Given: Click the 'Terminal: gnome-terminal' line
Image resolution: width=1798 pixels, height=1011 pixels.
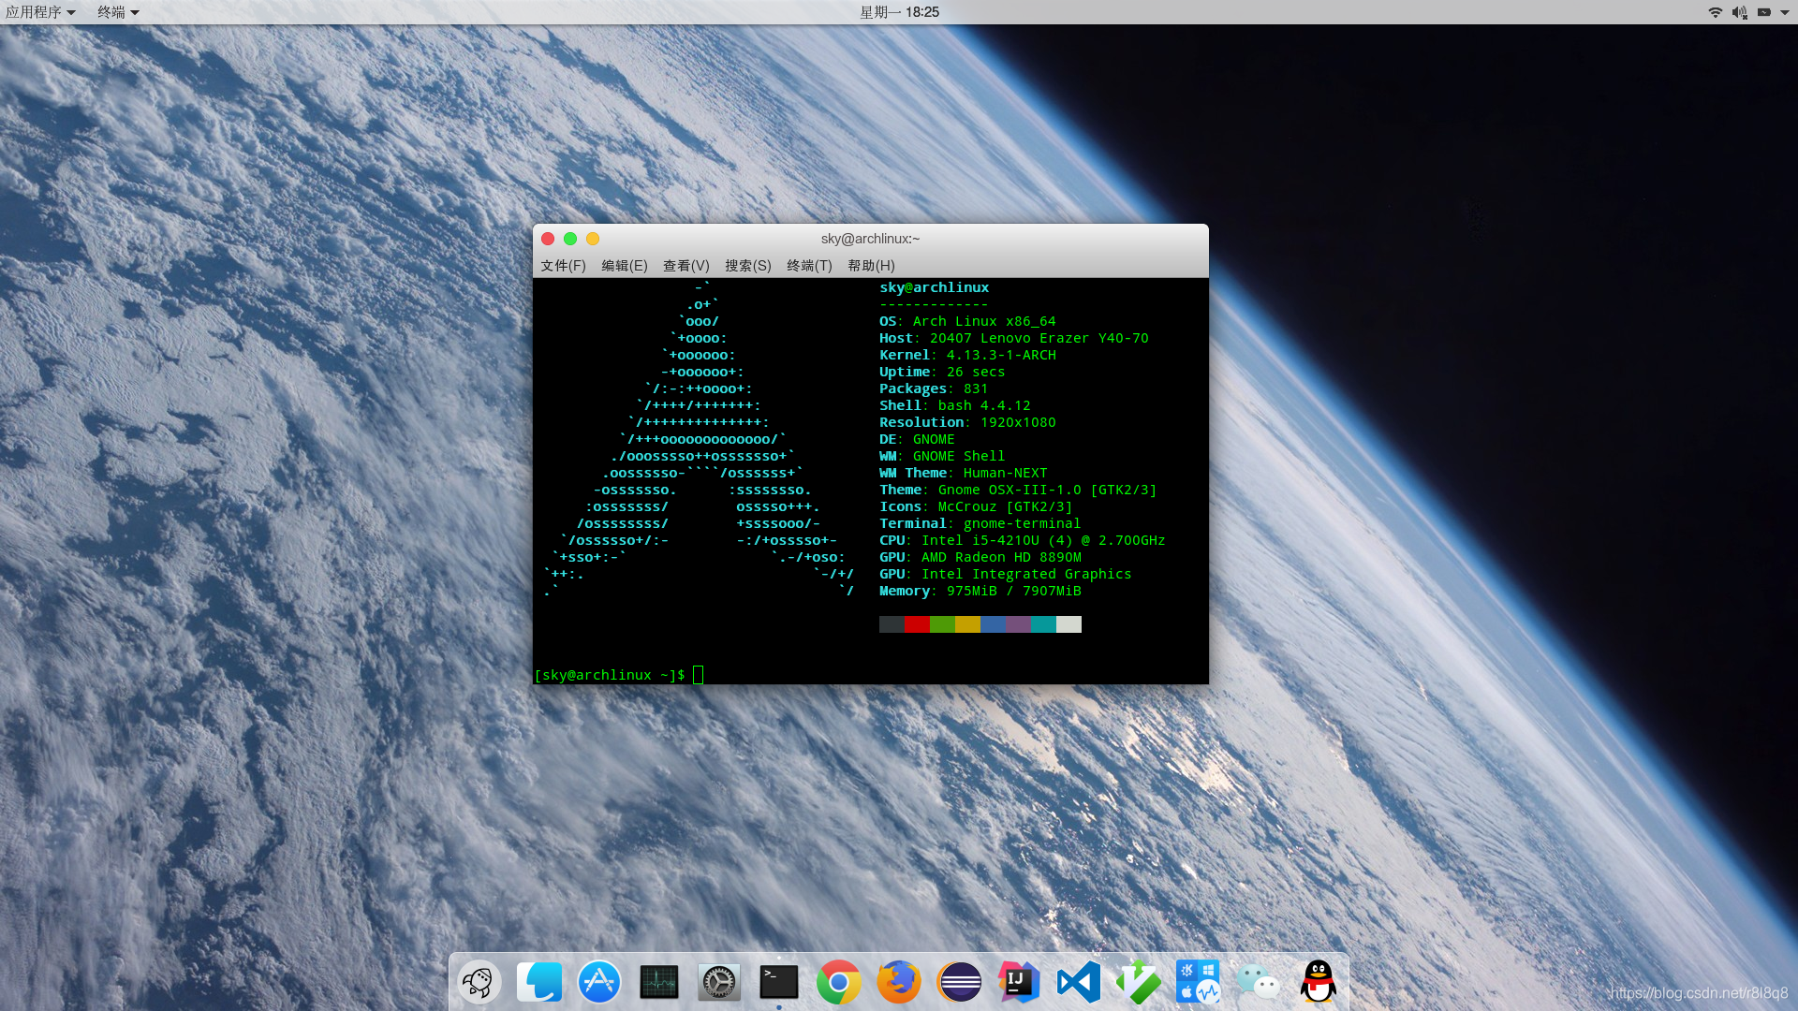Looking at the screenshot, I should coord(980,523).
